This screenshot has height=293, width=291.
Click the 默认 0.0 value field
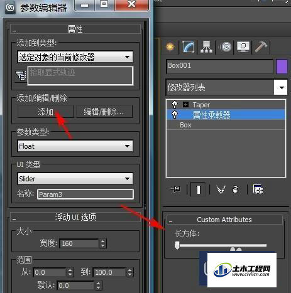[x=75, y=285]
